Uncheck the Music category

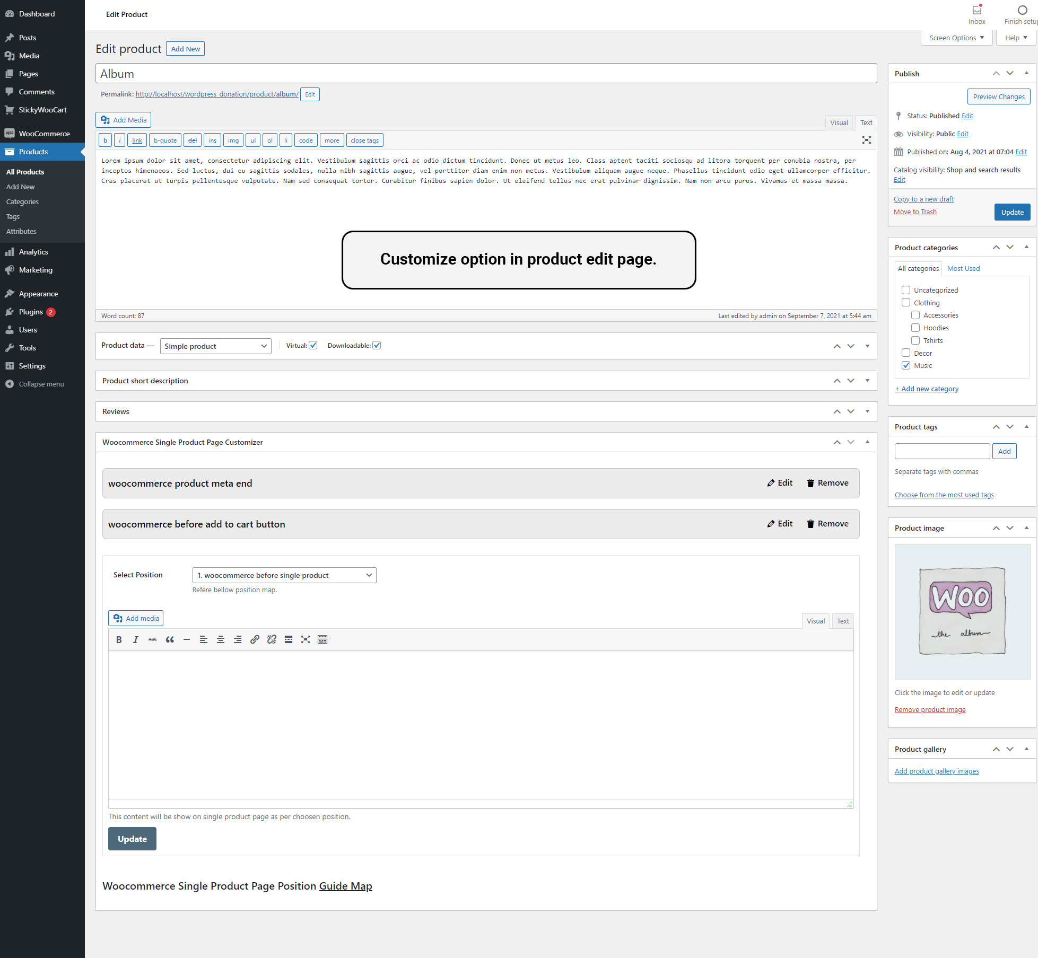[906, 365]
